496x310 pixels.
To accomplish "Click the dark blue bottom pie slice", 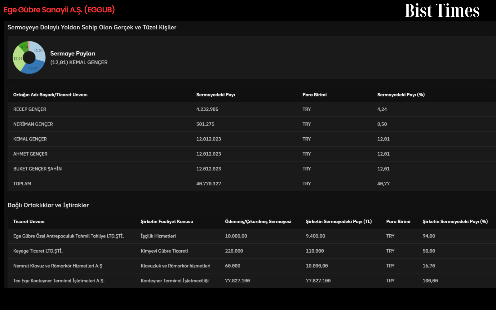I will click(33, 68).
